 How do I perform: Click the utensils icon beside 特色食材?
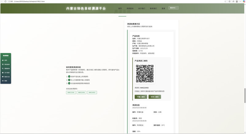(3, 64)
